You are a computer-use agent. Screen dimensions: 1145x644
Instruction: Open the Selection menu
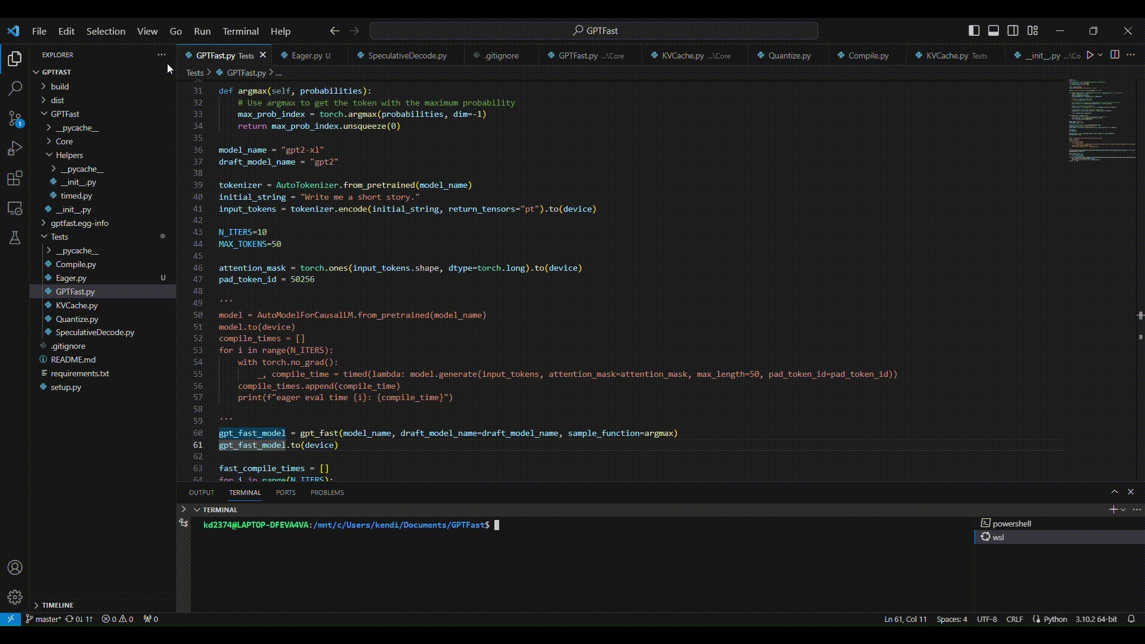[106, 31]
